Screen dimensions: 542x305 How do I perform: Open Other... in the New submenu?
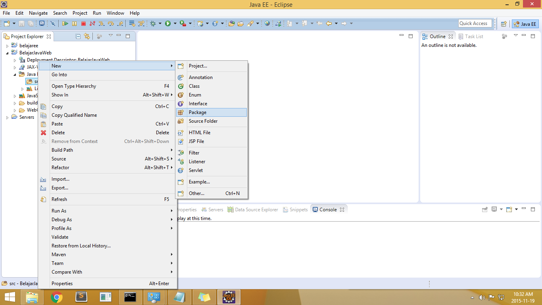tap(211, 193)
